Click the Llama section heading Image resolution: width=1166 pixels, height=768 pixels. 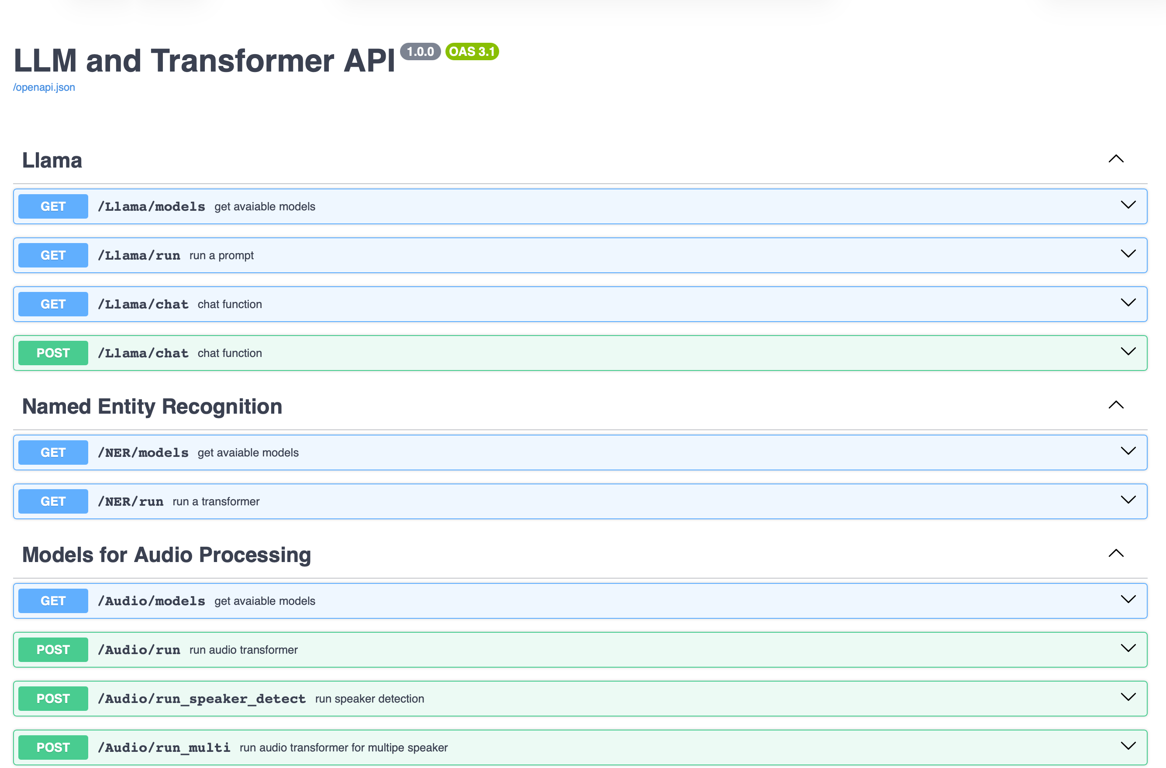(52, 160)
